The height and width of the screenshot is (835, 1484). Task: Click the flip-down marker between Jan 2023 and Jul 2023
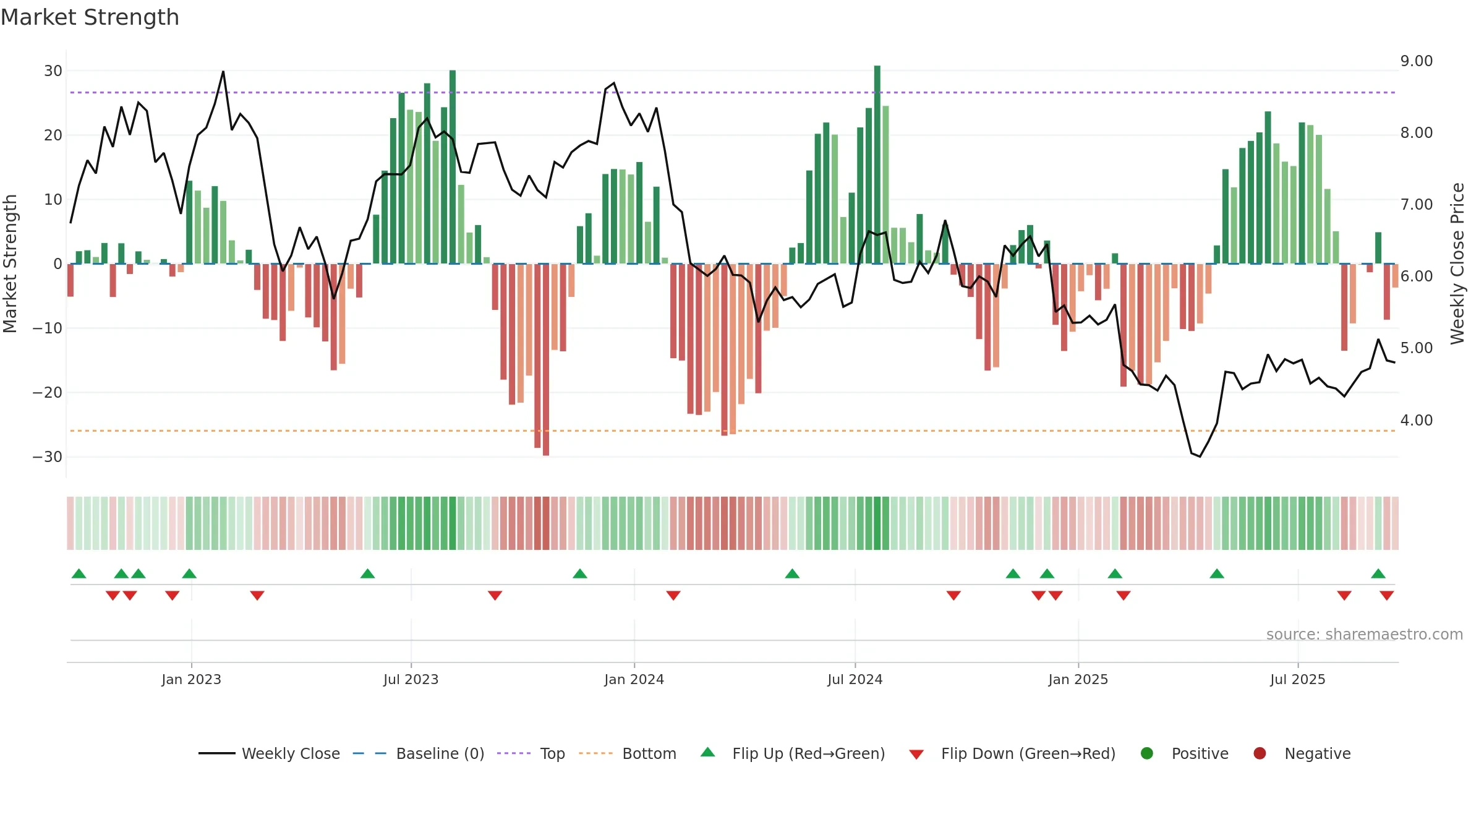pyautogui.click(x=257, y=596)
